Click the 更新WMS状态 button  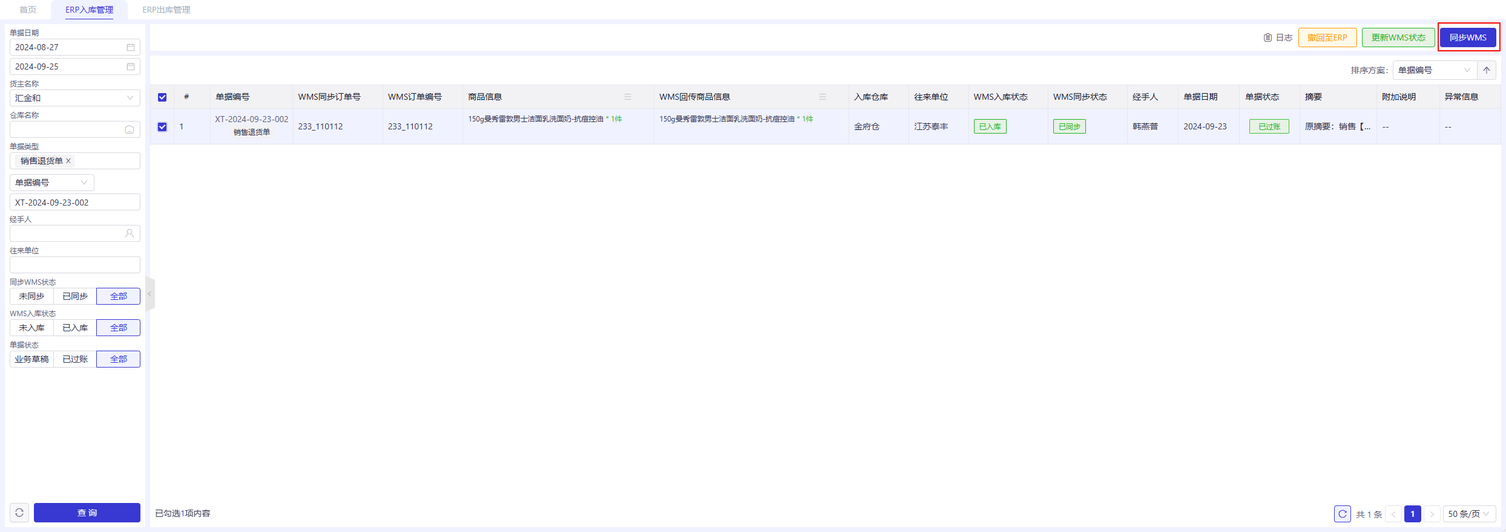[x=1398, y=37]
